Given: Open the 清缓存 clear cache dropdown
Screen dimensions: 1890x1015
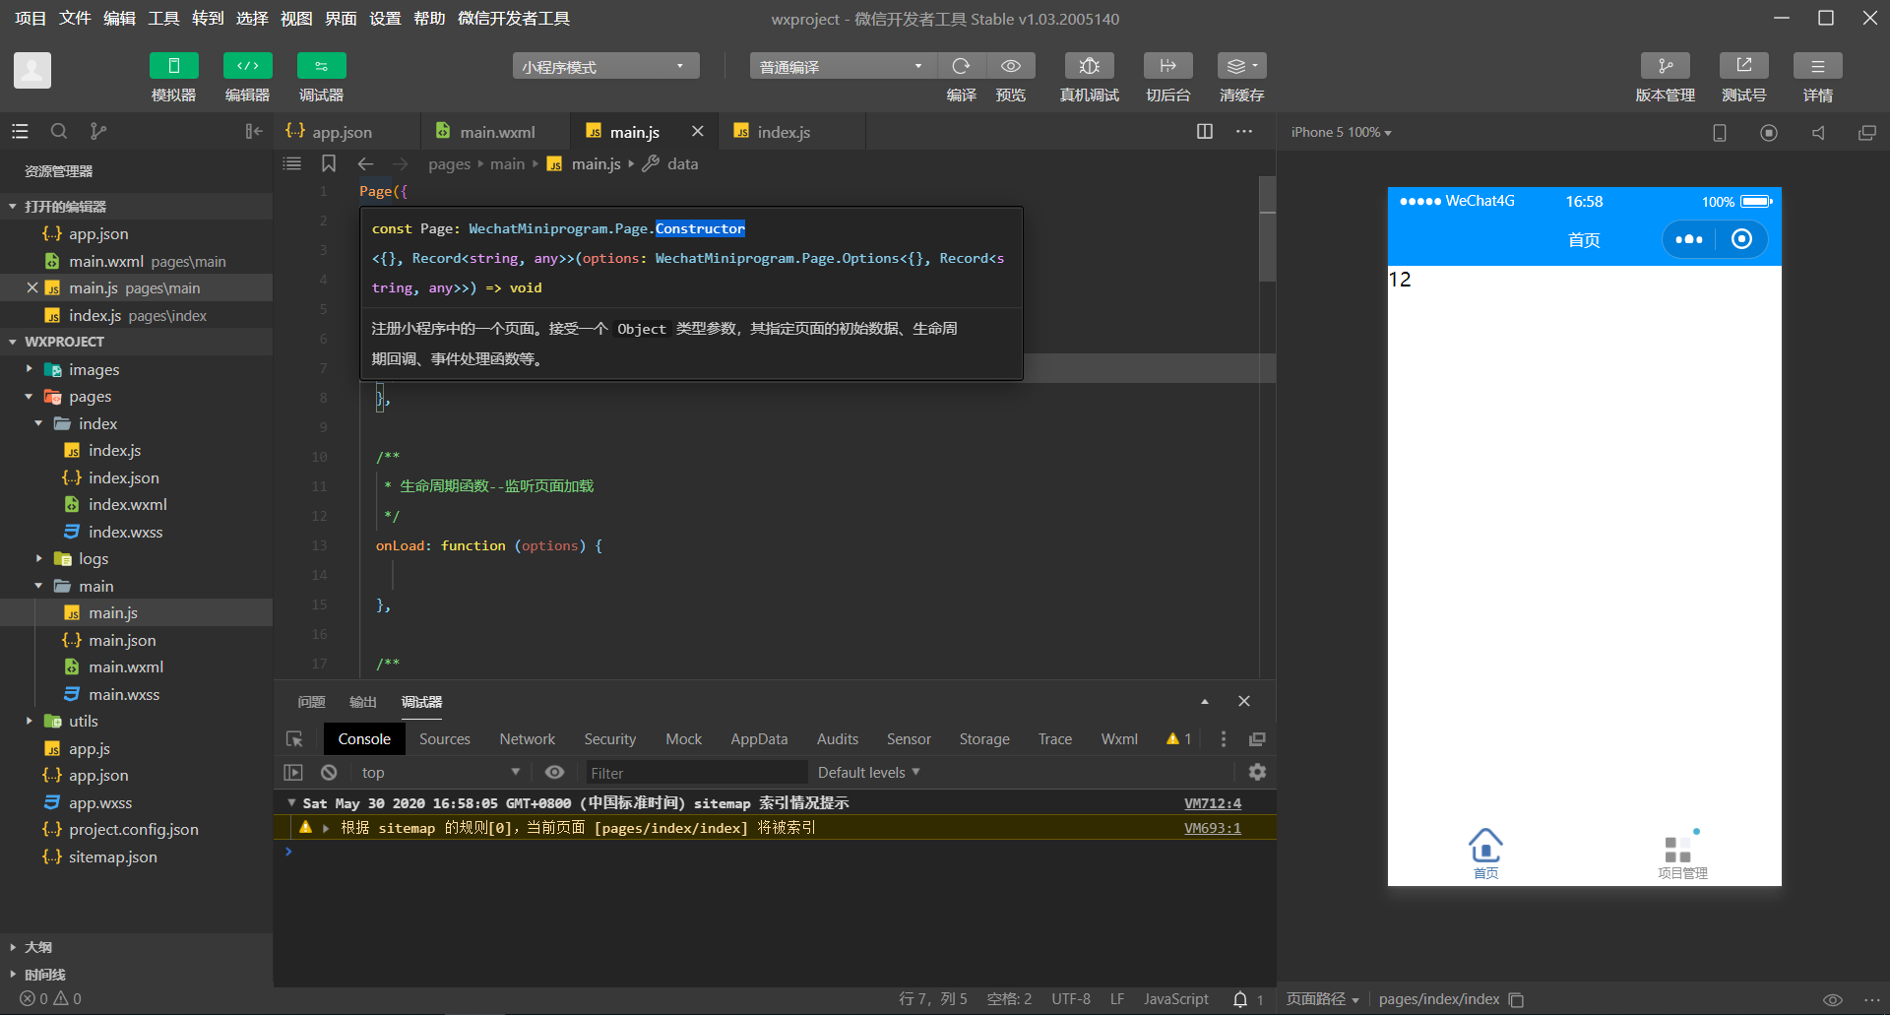Looking at the screenshot, I should point(1242,66).
